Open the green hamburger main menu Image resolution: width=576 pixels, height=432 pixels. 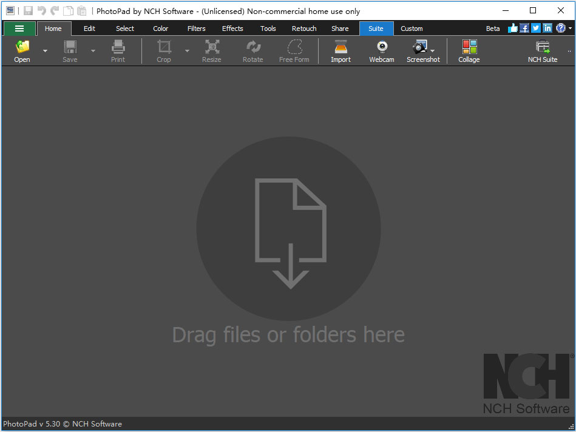(19, 29)
